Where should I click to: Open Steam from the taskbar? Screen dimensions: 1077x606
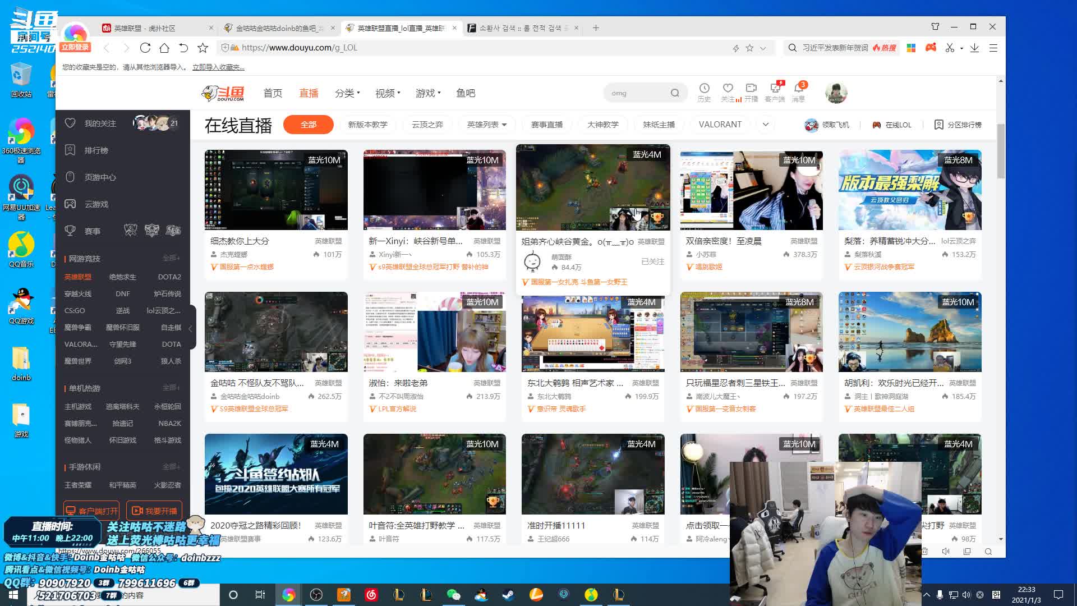[508, 595]
